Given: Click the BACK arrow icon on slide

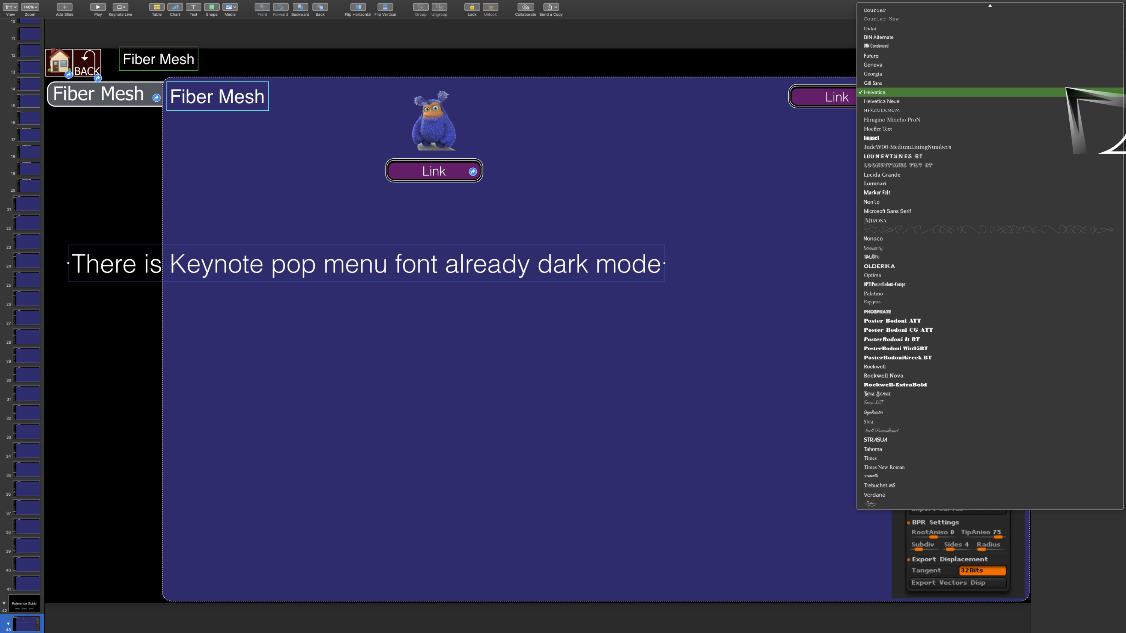Looking at the screenshot, I should [87, 63].
